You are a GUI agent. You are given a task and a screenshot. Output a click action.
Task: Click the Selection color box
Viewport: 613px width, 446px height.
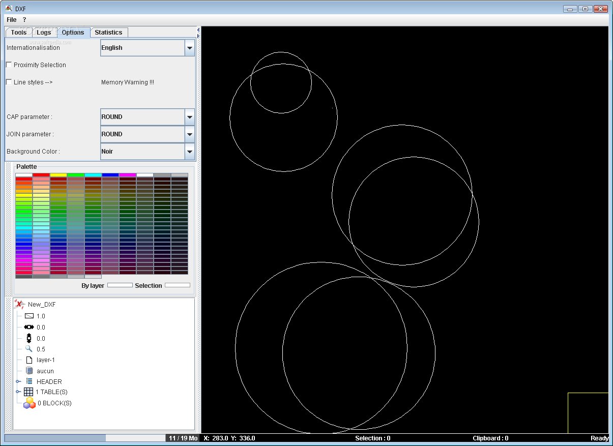(178, 285)
